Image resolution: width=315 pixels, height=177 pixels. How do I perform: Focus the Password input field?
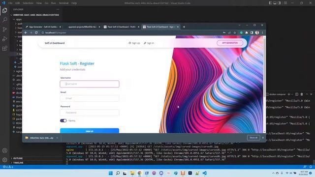tap(90, 113)
